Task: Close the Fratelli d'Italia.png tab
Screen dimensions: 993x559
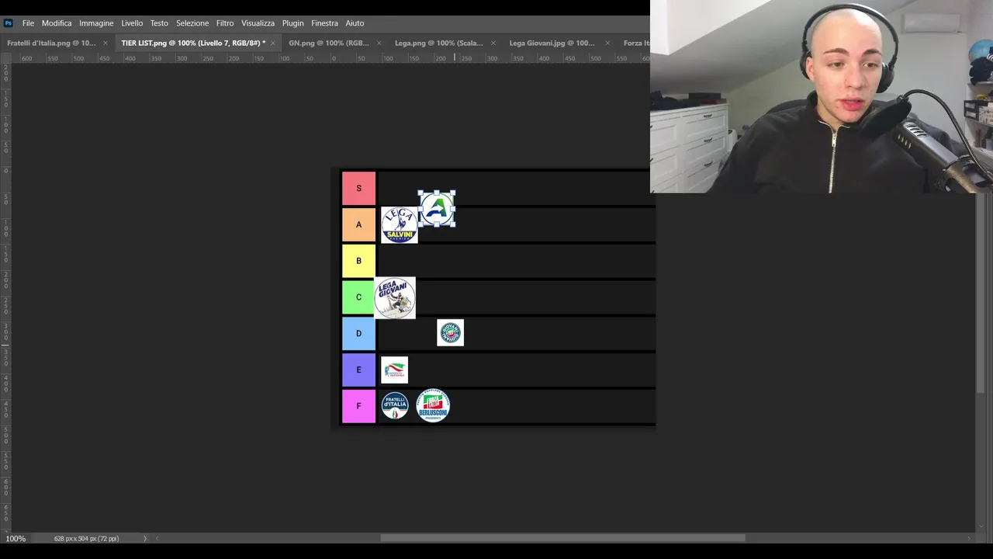Action: (x=106, y=43)
